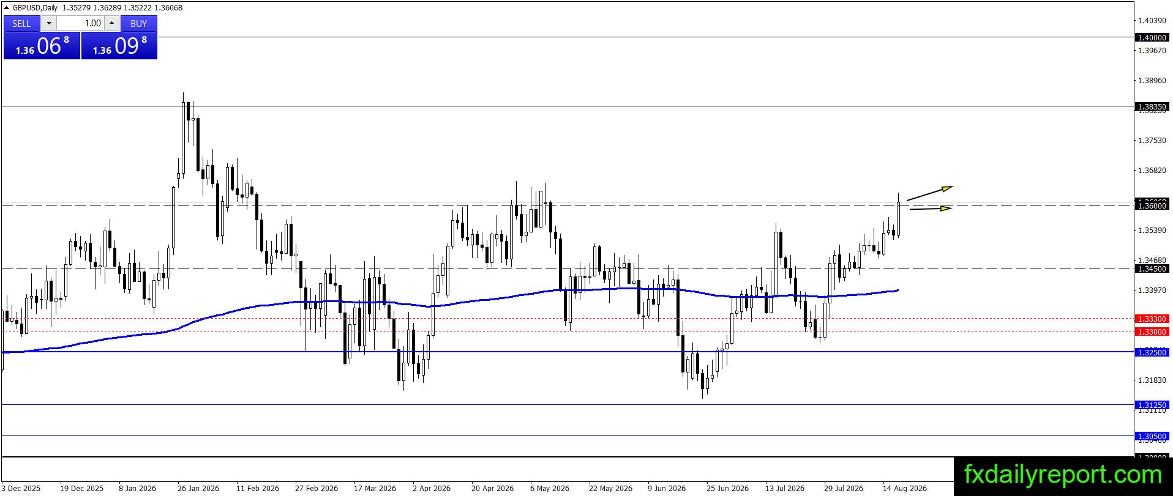The width and height of the screenshot is (1173, 496).
Task: Select the upper yellow-tipped arrow on chart
Action: (929, 193)
